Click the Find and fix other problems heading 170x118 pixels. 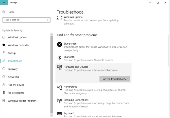77,35
